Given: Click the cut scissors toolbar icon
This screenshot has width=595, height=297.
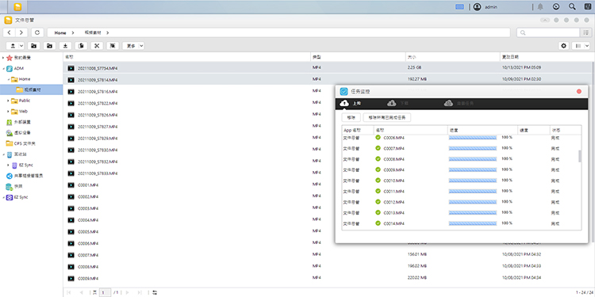Looking at the screenshot, I should coord(97,46).
